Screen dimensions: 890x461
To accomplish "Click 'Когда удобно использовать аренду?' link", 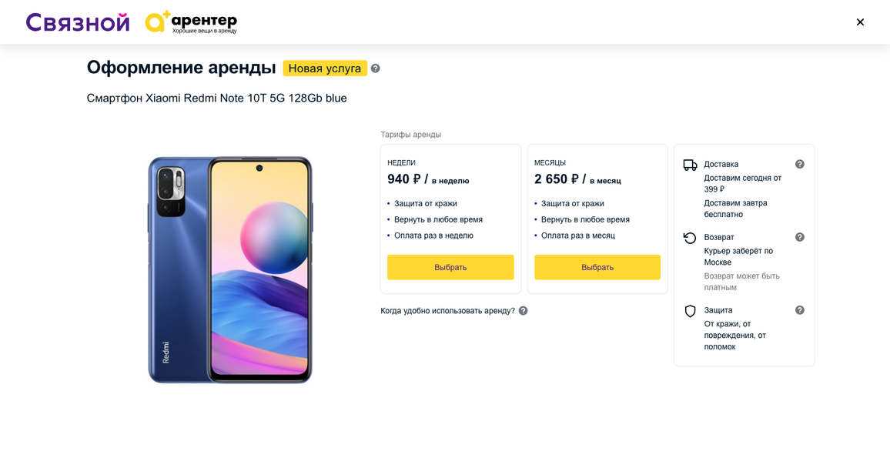I will pyautogui.click(x=447, y=311).
